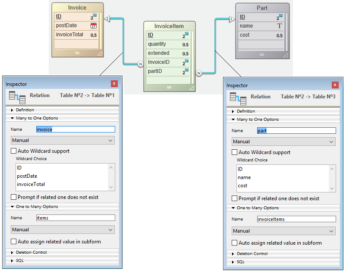Click the N marker on InvoiceID relation
This screenshot has width=346, height=271.
pos(140,64)
